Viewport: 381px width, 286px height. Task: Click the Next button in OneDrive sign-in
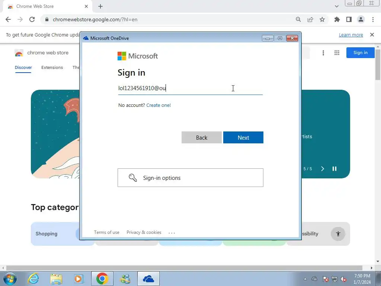point(243,137)
